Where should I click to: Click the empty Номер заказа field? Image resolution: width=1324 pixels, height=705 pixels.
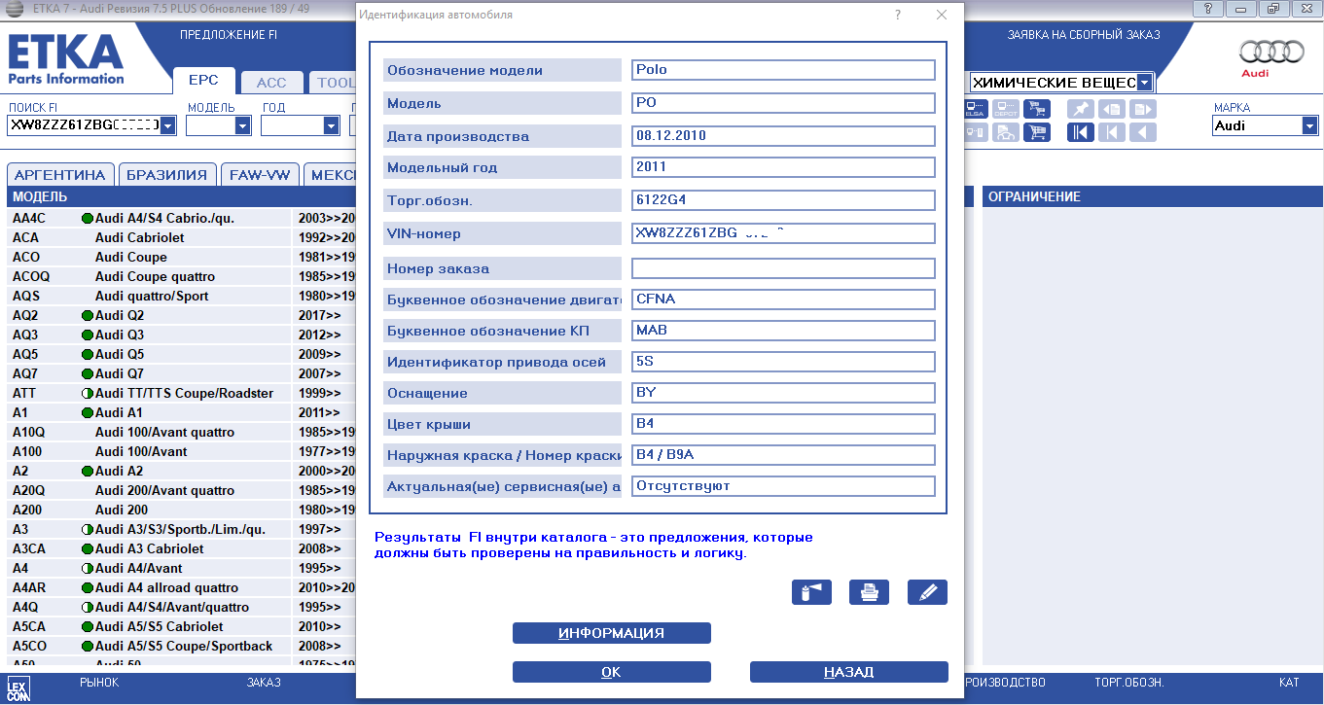tap(782, 268)
